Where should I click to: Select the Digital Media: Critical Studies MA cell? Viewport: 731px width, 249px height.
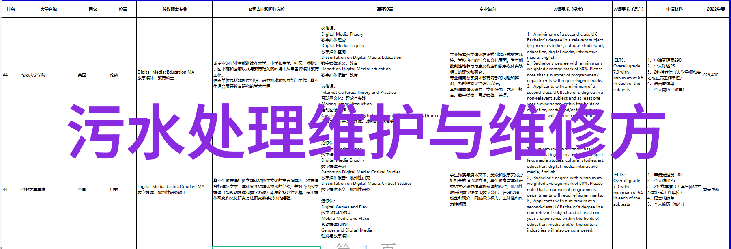point(174,189)
